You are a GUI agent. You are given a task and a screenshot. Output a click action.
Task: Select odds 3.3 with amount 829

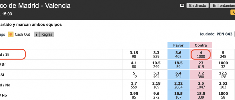(156, 54)
